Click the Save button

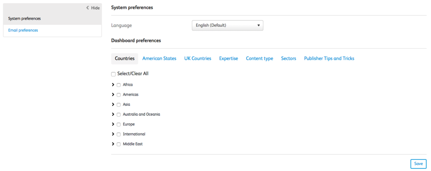click(418, 164)
